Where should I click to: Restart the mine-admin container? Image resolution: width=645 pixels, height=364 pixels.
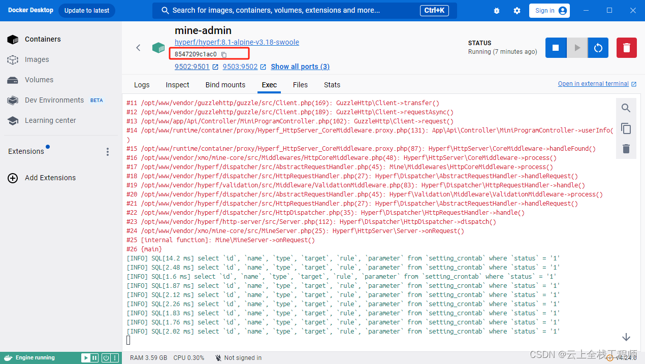coord(598,48)
